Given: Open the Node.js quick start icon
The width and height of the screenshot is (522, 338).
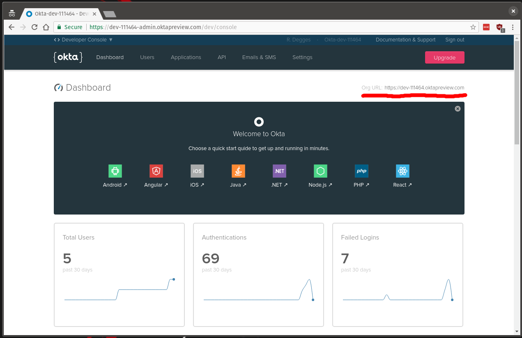Looking at the screenshot, I should (320, 171).
